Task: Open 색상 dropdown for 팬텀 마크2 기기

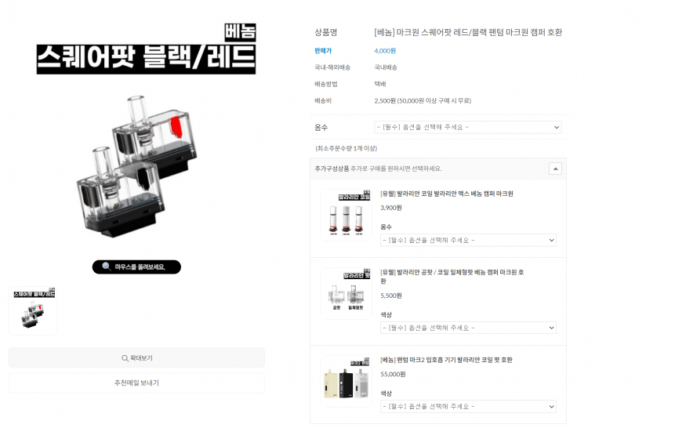Action: tap(468, 407)
